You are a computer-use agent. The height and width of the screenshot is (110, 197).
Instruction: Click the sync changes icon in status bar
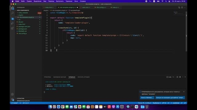(21, 103)
